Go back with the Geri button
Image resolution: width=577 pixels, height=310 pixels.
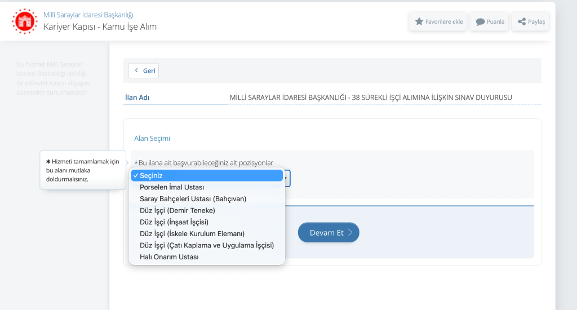click(144, 70)
